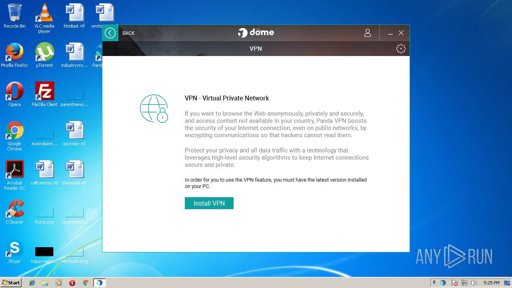Launch Mozilla Firefox desktop shortcut

pyautogui.click(x=14, y=55)
